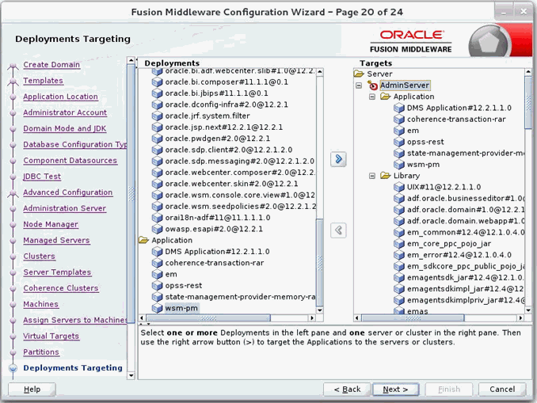
Task: Click Targets pane horizontal scrollbar thumb
Action: [x=413, y=318]
